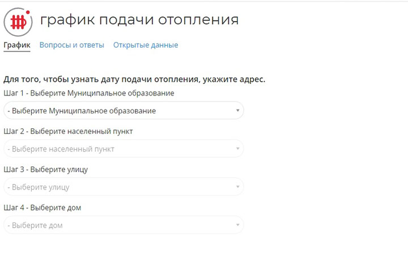408x261 pixels.
Task: Click the 'Шаг 1' municipality label
Action: coord(89,93)
